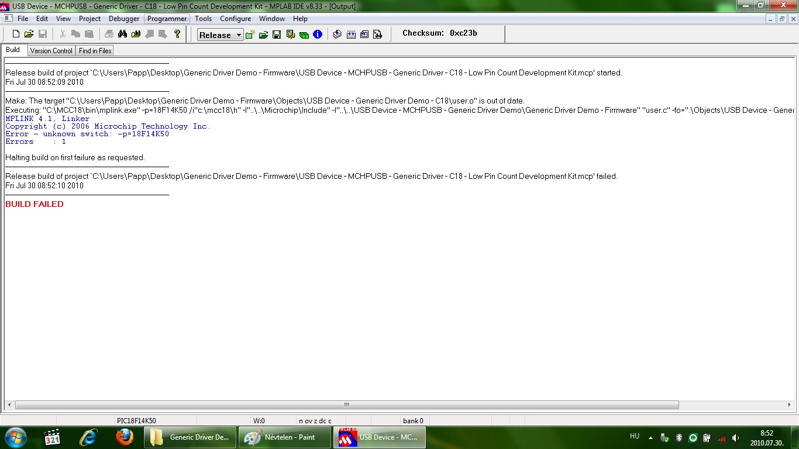Open the Tools menu

(x=204, y=19)
